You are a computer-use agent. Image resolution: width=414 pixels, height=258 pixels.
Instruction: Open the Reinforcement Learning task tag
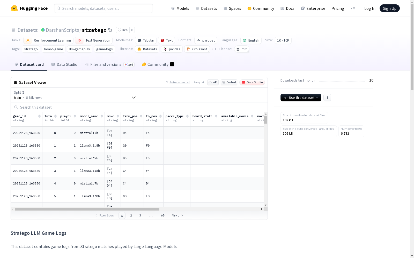[x=48, y=40]
